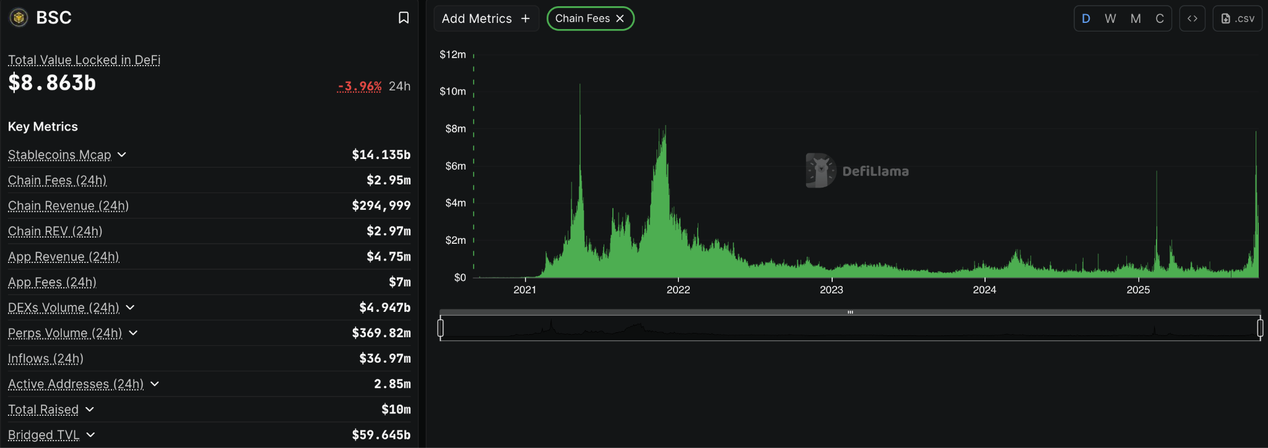The width and height of the screenshot is (1268, 448).
Task: Remove the Chain Fees metric with X
Action: click(620, 19)
